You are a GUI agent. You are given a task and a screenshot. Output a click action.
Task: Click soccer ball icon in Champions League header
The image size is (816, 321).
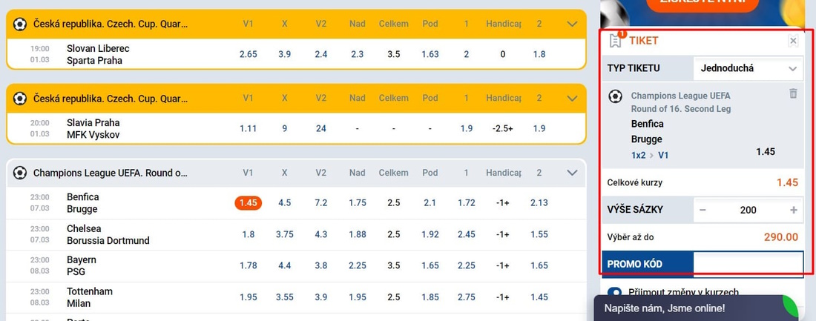(20, 173)
